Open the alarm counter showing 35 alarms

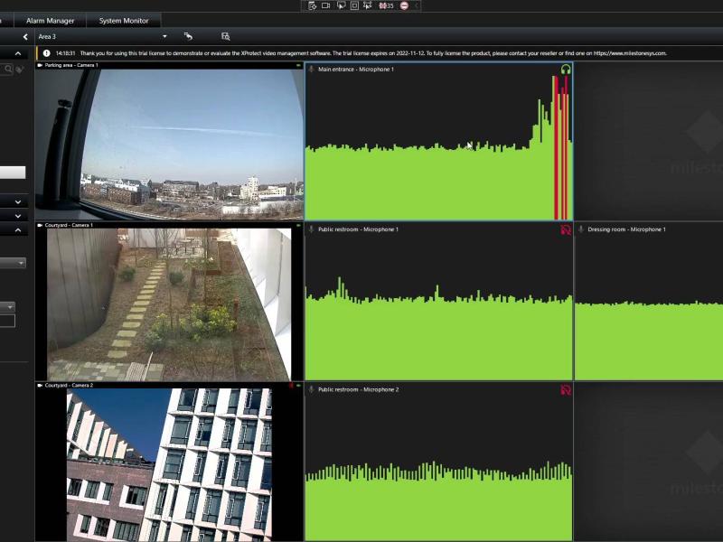383,5
